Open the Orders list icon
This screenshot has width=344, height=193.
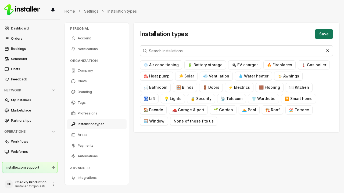coord(7,39)
